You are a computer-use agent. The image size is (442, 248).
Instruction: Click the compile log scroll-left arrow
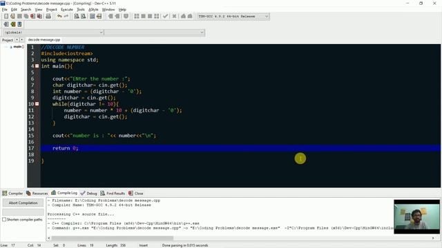click(x=49, y=238)
